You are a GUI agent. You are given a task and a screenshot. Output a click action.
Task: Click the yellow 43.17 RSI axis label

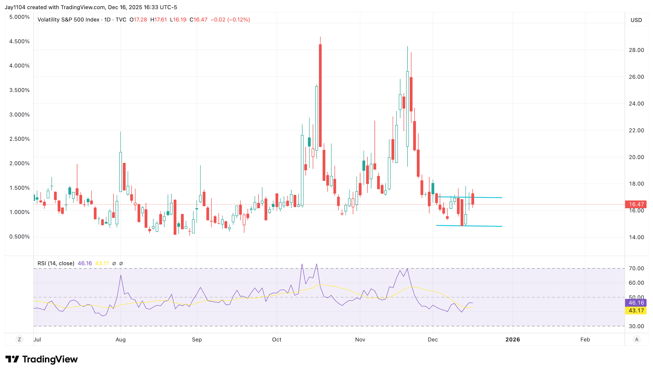click(635, 311)
